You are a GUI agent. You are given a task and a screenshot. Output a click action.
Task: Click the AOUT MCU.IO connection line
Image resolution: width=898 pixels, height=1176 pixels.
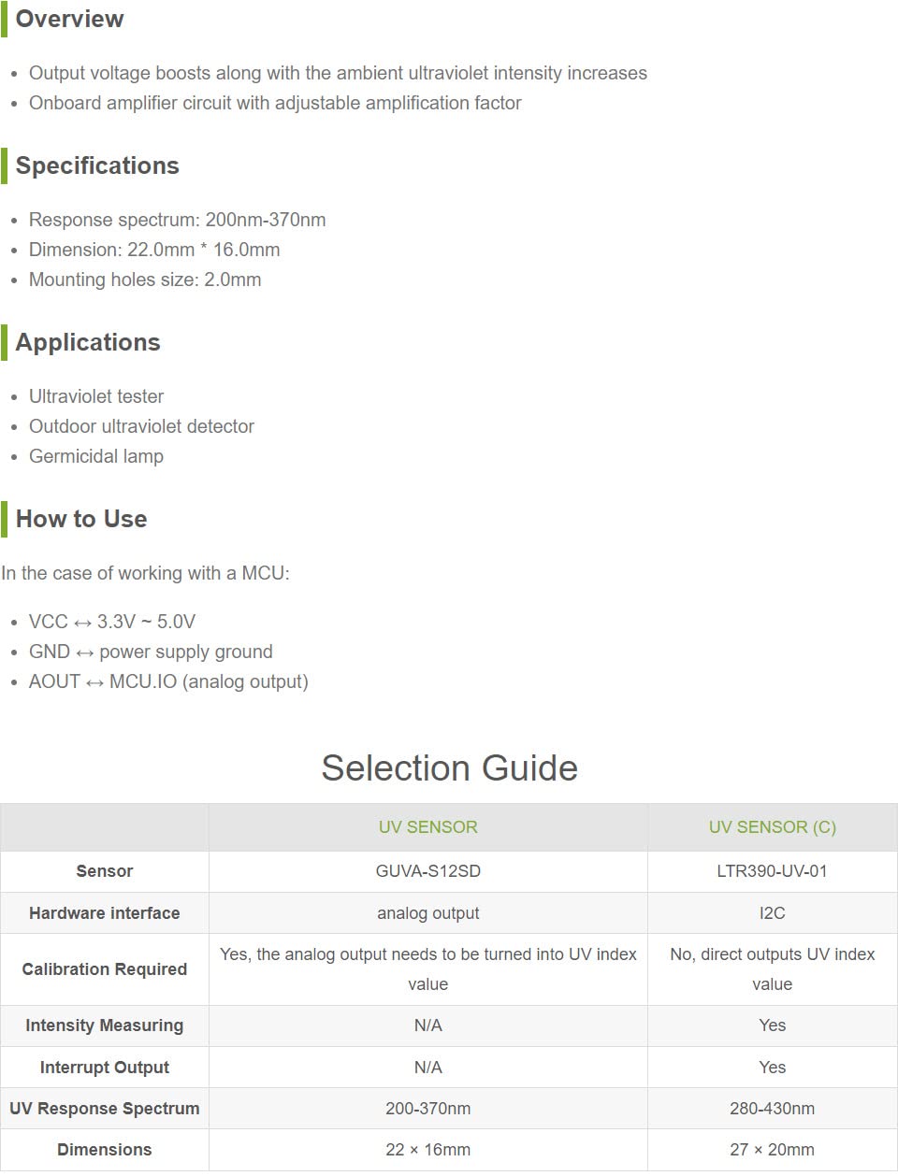point(168,681)
